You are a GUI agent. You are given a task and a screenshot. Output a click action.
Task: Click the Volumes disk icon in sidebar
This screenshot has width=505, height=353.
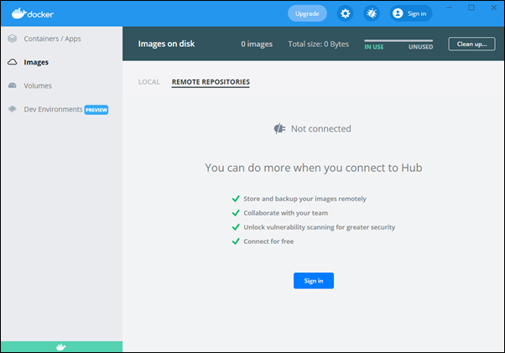(x=13, y=86)
